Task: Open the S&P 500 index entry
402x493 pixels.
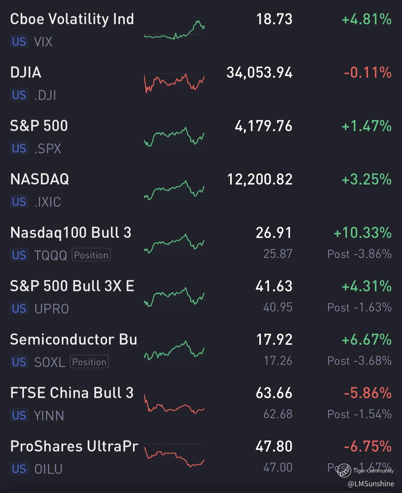Action: click(39, 126)
